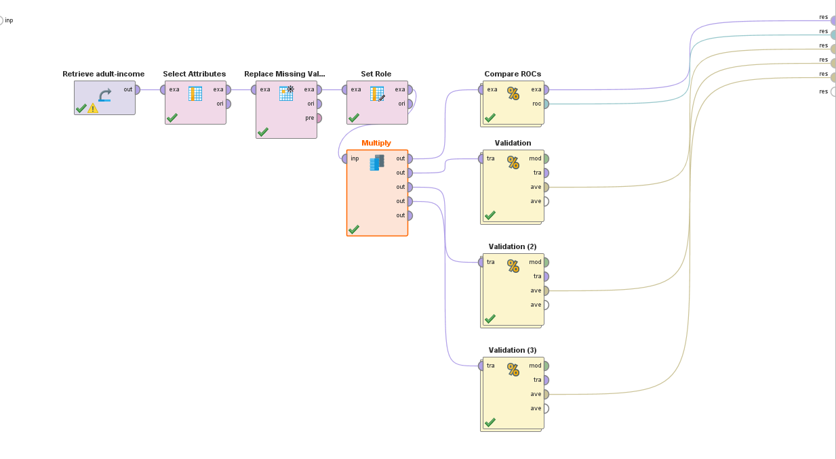Viewport: 836px width, 459px height.
Task: Select the Select Attributes operator icon
Action: (x=195, y=94)
